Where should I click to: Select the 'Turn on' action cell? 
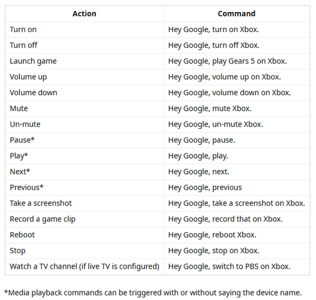(84, 30)
